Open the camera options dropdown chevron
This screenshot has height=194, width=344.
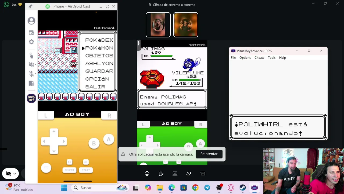(x=15, y=174)
